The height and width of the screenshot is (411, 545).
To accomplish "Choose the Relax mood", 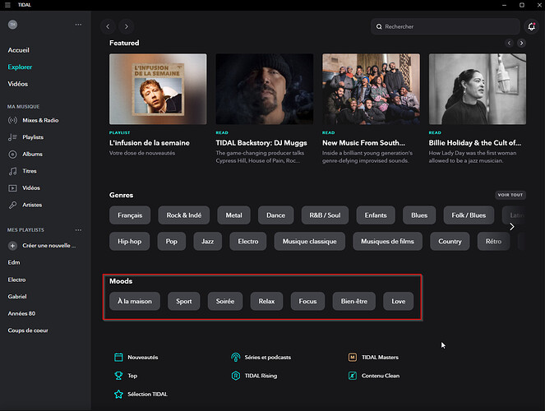I will click(266, 301).
